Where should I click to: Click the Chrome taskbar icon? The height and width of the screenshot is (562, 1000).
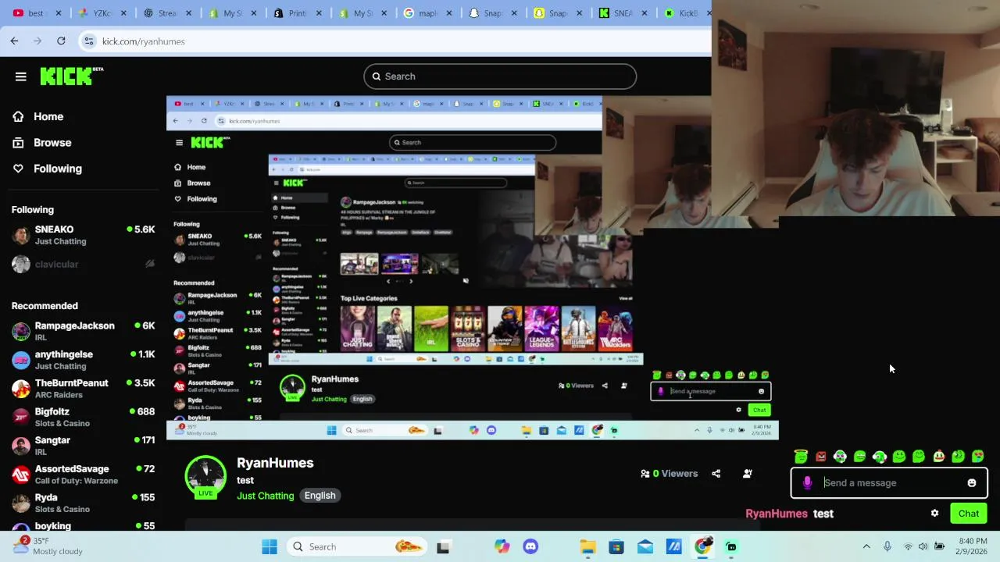coord(702,546)
